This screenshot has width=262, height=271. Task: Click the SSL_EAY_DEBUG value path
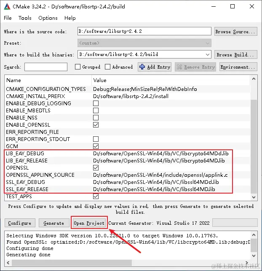click(156, 182)
